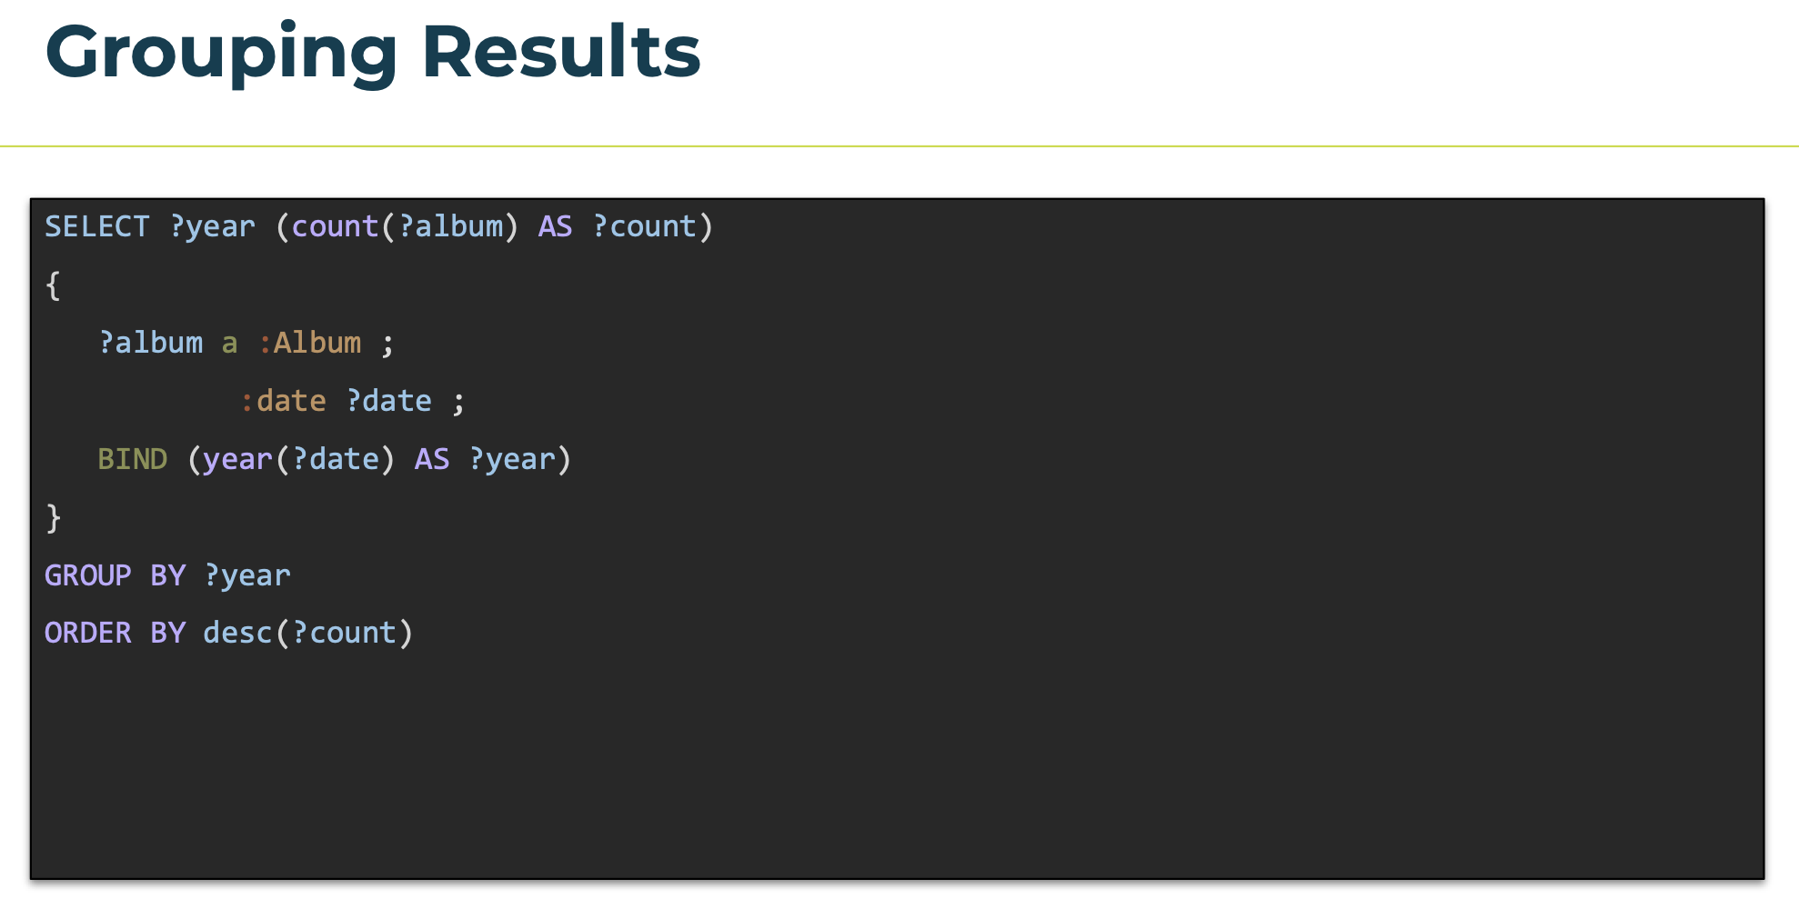Click the :Album class name

click(310, 343)
